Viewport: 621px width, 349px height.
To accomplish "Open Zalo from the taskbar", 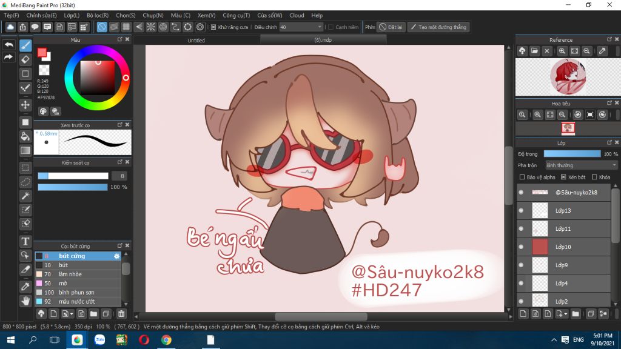I will (x=99, y=340).
